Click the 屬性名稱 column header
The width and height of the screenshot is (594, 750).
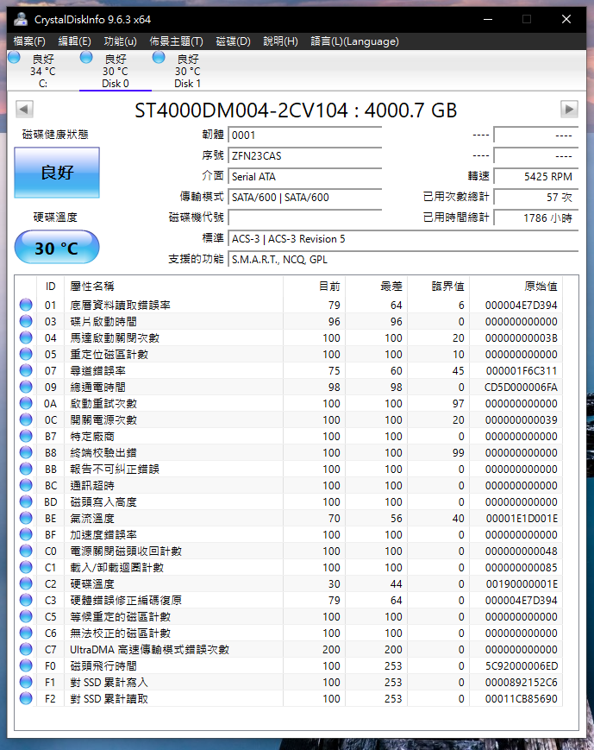pos(173,286)
